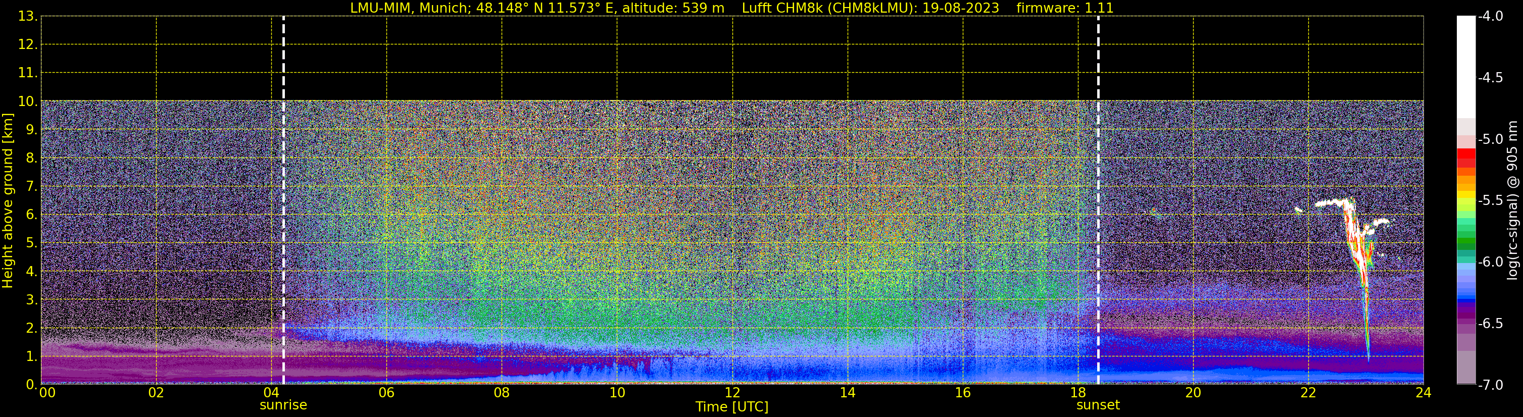
Task: Click colorbar tick label '-4.0'
Action: (1491, 17)
